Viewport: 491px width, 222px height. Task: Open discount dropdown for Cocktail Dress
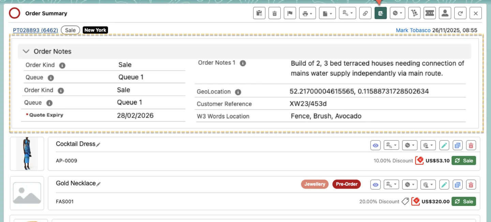[410, 145]
